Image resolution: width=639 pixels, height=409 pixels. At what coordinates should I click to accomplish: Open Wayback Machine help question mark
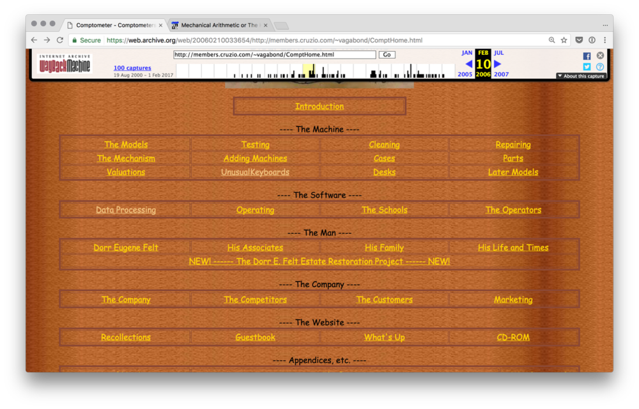600,67
